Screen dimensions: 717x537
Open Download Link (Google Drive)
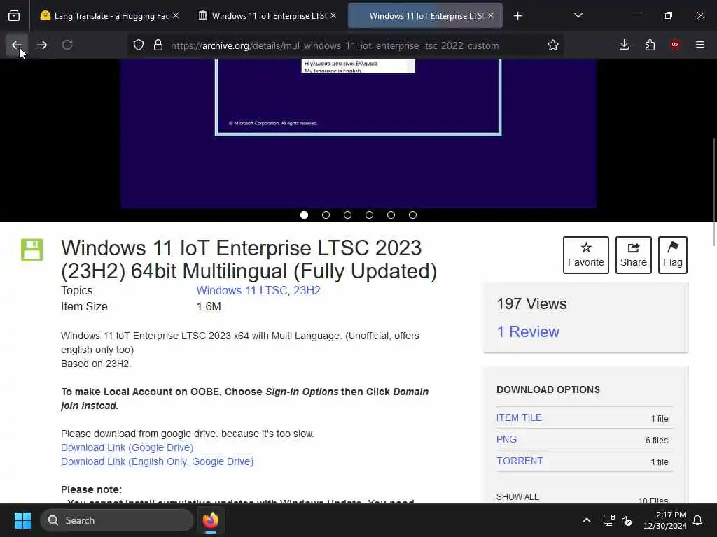pos(127,447)
